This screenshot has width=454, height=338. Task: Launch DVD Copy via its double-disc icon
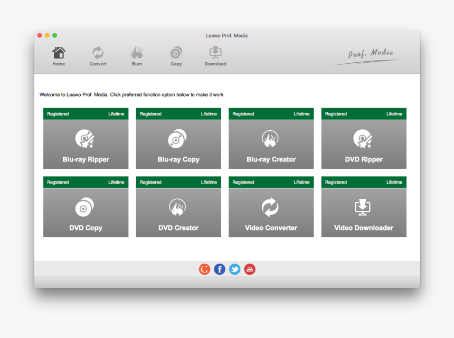coord(84,207)
